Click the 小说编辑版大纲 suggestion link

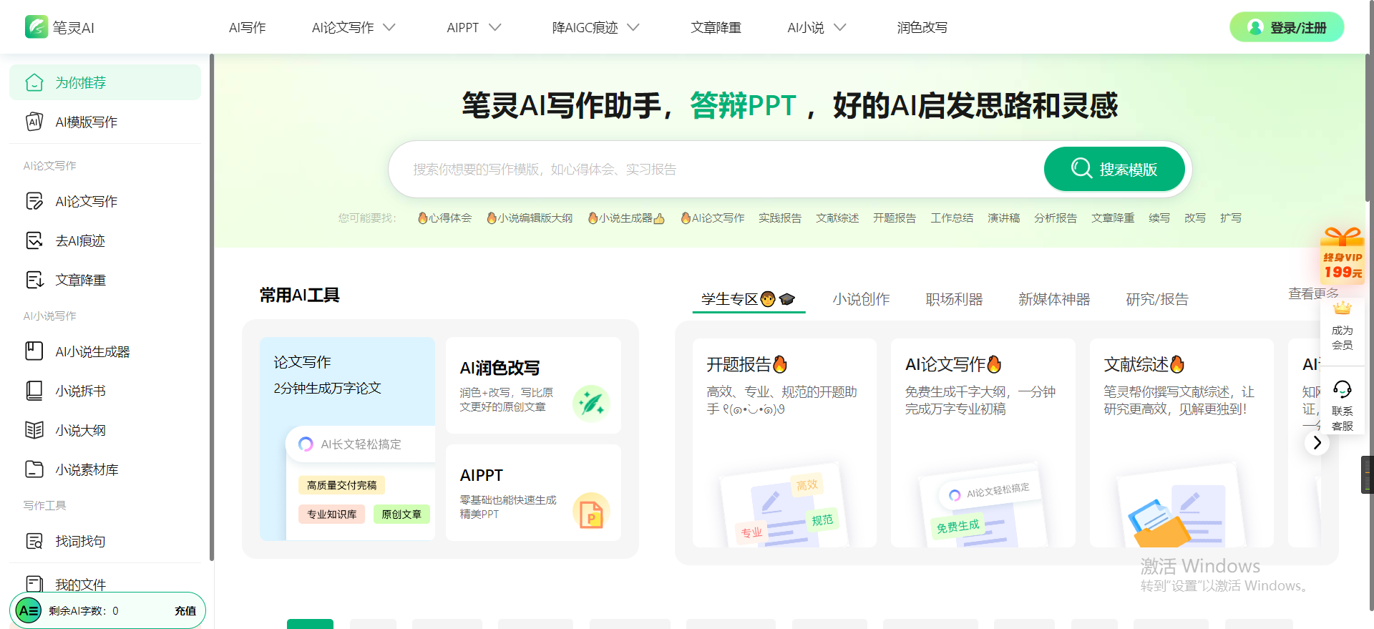click(529, 218)
